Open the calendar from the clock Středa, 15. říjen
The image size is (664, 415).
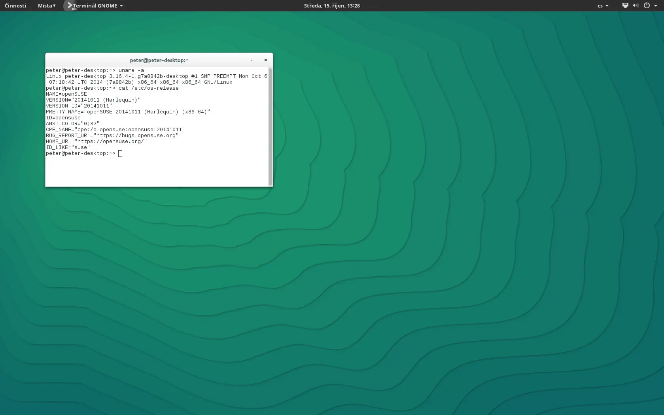(332, 6)
